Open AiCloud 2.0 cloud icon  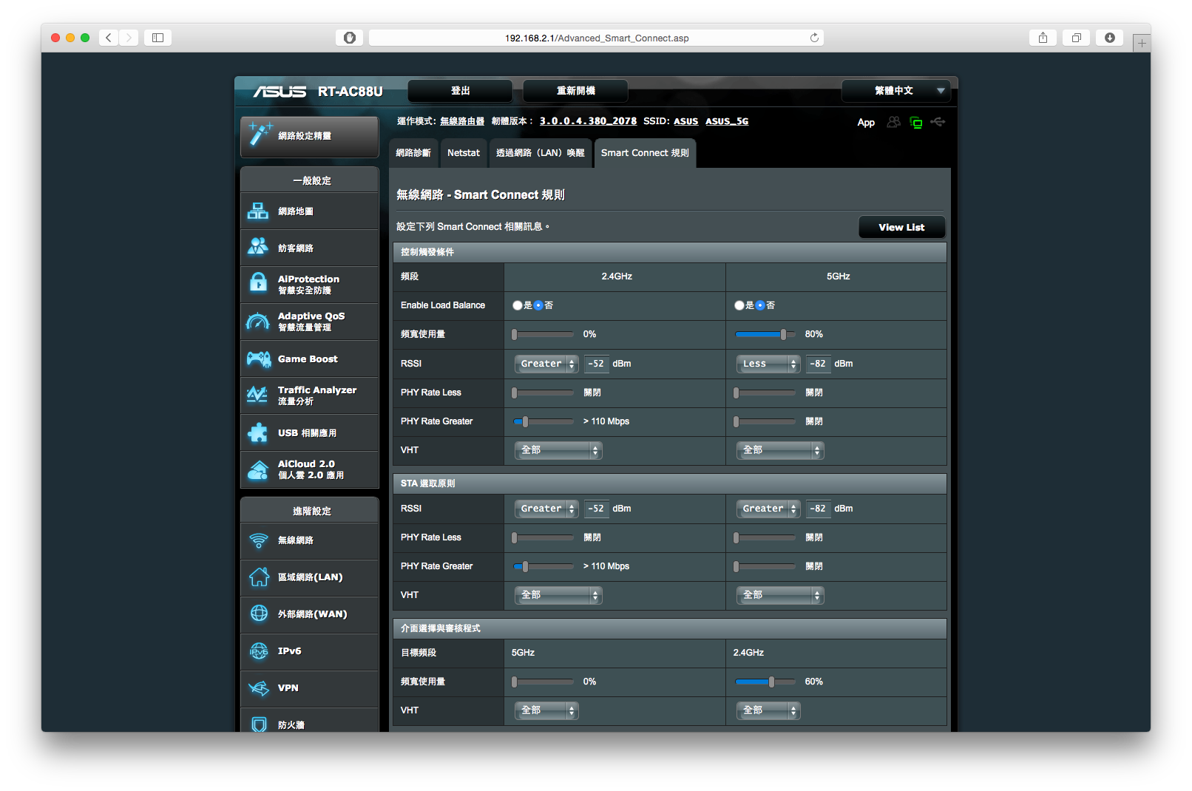[258, 469]
